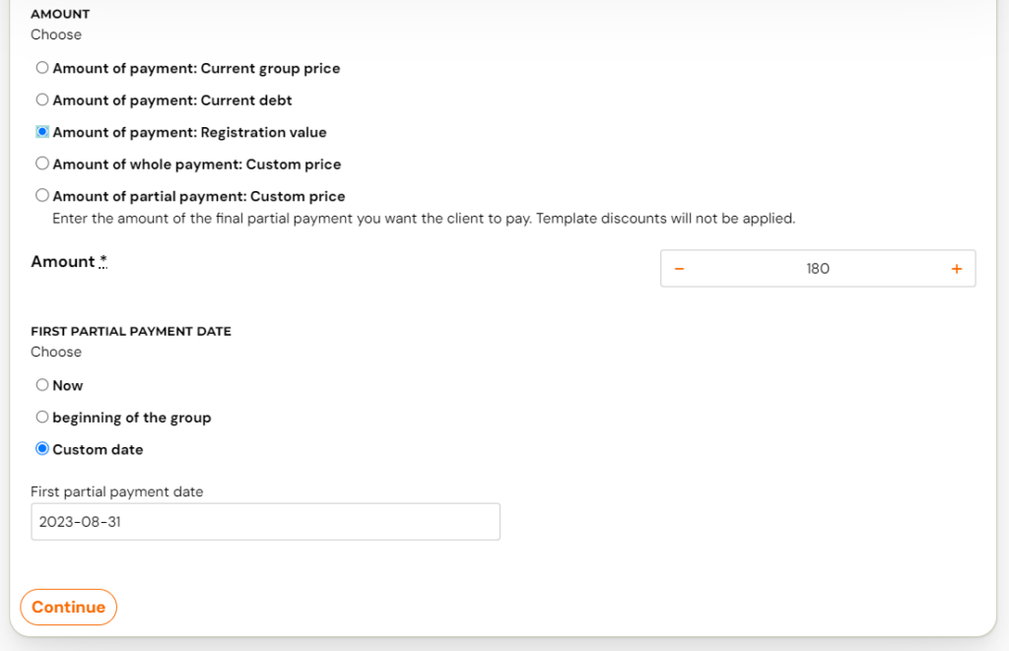Click the FIRST PARTIAL PAYMENT DATE heading
The width and height of the screenshot is (1009, 651).
click(131, 331)
